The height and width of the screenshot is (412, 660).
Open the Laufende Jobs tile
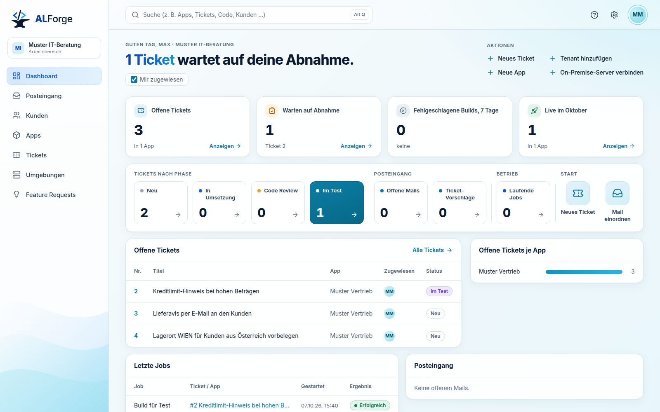[523, 203]
